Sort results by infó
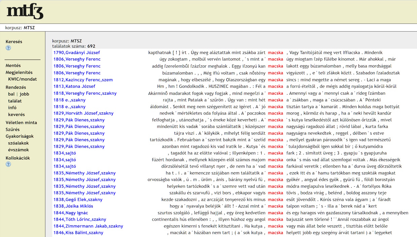 click(12, 108)
